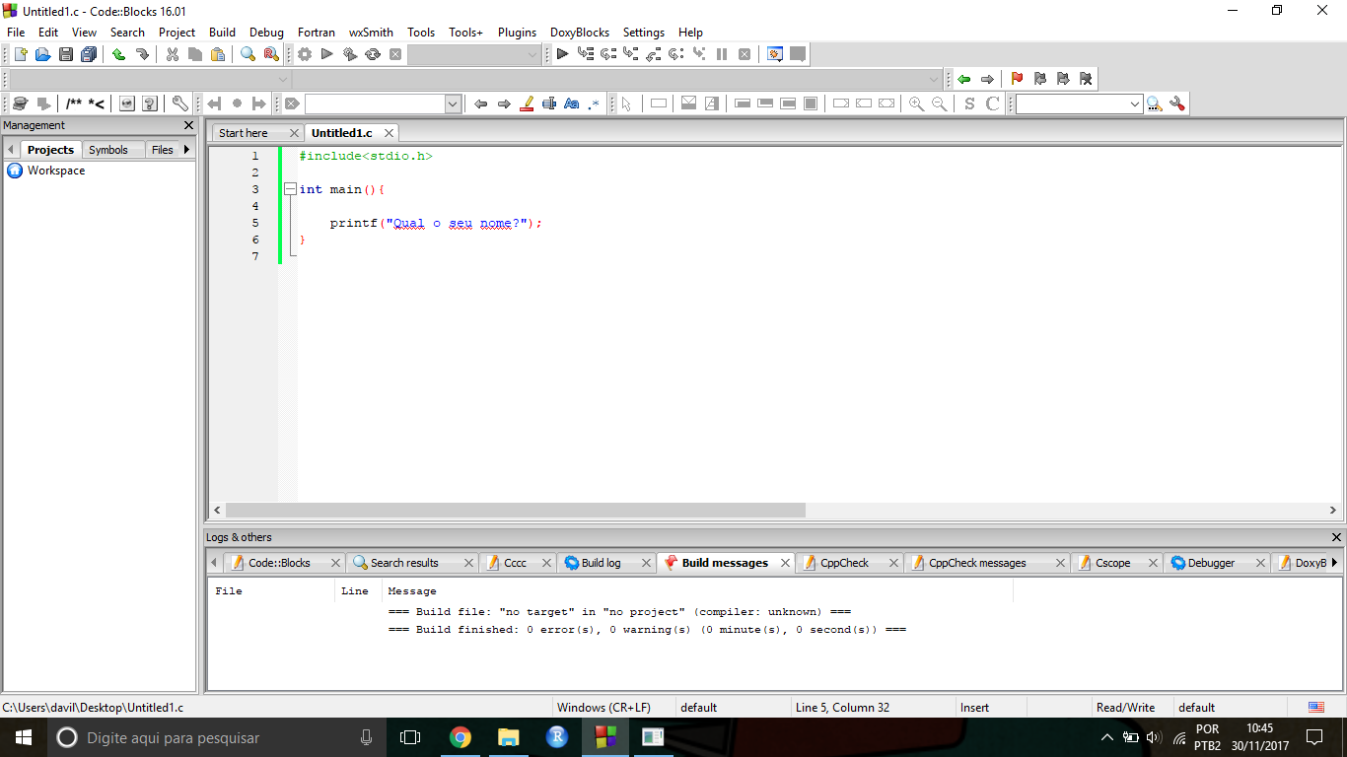Viewport: 1347px width, 757px height.
Task: Click the Save all files icon
Action: [89, 54]
